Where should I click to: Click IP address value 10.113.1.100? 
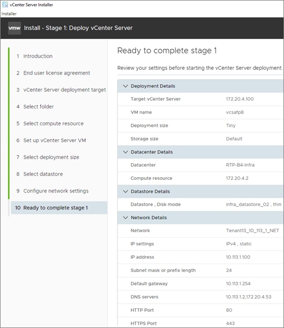[238, 257]
